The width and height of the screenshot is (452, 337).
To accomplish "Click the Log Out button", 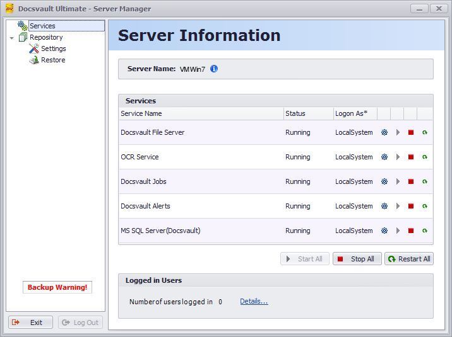I will (x=80, y=323).
